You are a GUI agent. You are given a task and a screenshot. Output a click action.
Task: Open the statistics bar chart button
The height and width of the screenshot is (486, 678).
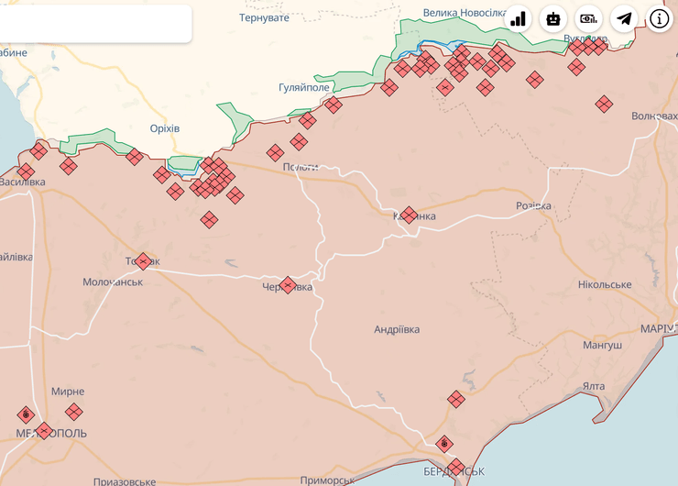tap(519, 18)
